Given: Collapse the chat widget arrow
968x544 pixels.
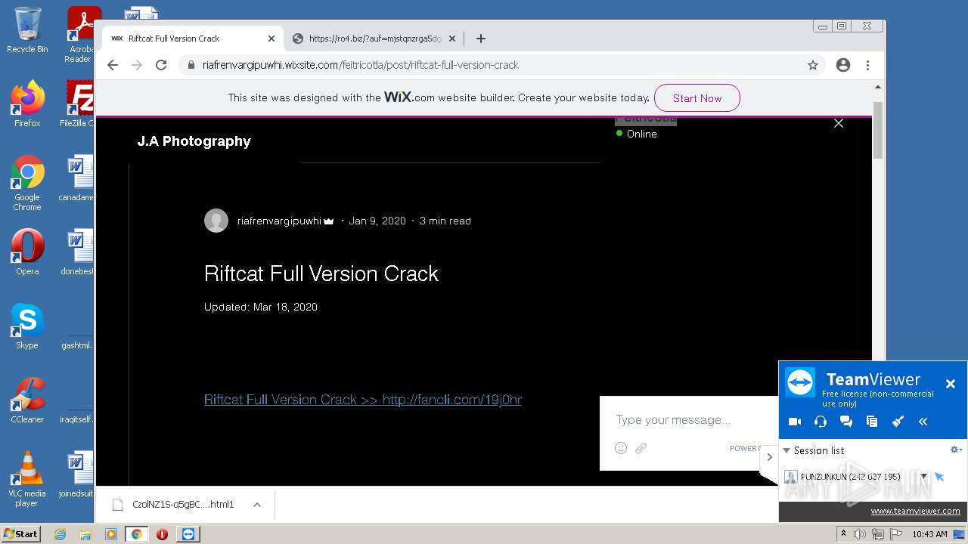Looking at the screenshot, I should point(769,456).
